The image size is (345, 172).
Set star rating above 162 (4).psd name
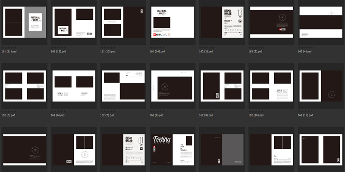[305, 48]
